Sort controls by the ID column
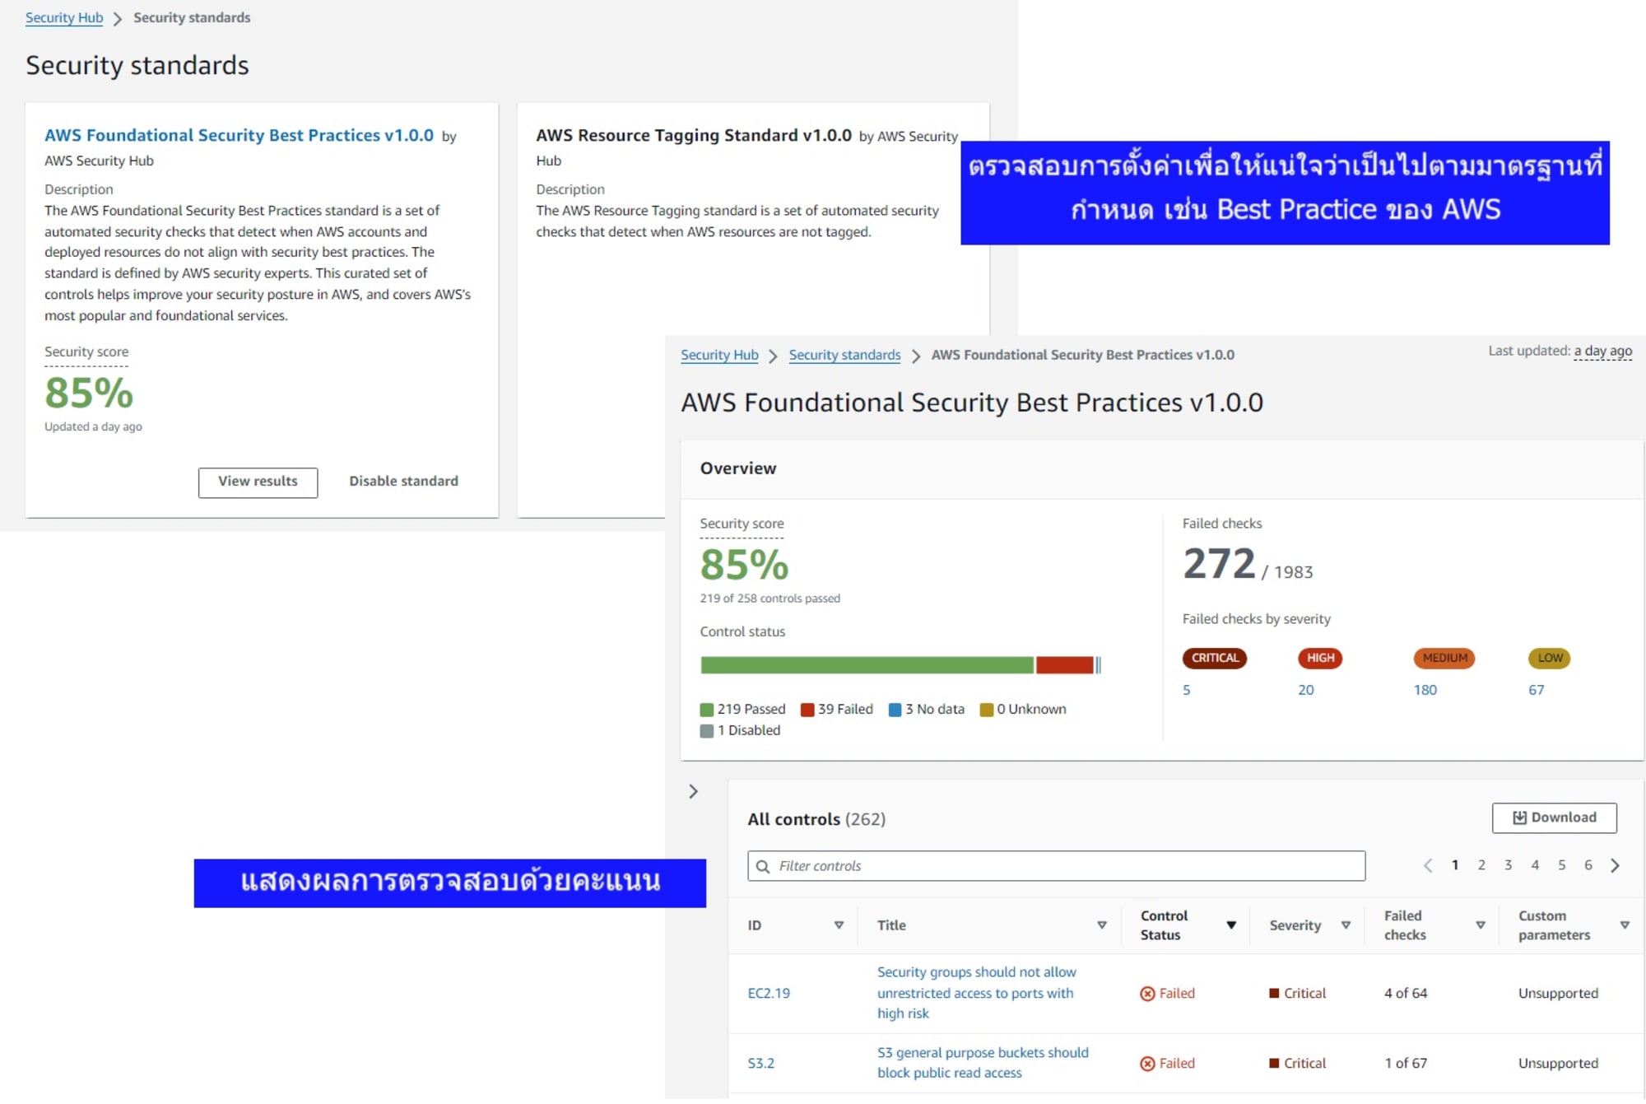This screenshot has width=1646, height=1104. (839, 925)
